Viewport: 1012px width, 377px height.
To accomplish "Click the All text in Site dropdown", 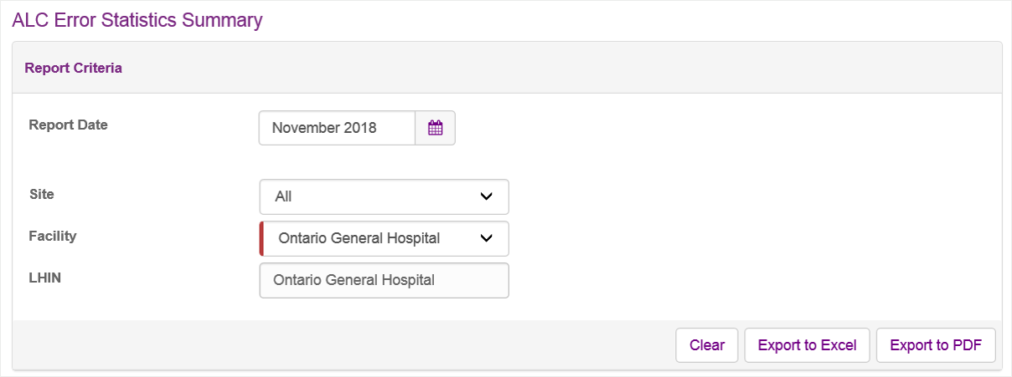I will point(283,196).
